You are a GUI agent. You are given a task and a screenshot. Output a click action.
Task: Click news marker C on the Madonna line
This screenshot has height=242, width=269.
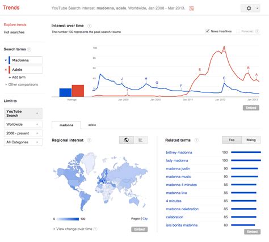tap(224, 78)
